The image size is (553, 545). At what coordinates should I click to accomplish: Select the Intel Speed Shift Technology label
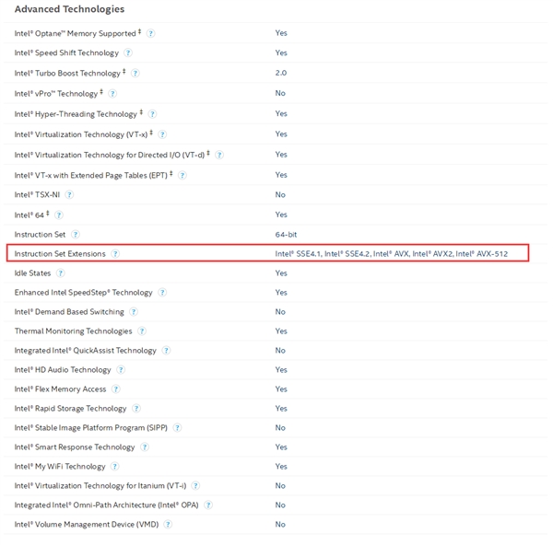(x=66, y=52)
